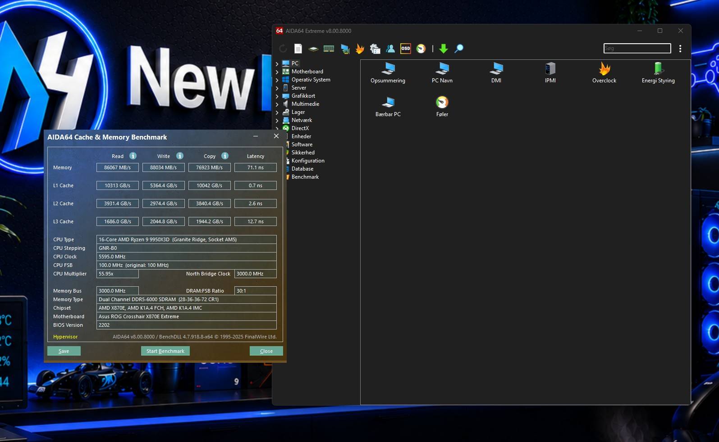
Task: Click the Memory Latency value 71.1 ns
Action: 256,167
